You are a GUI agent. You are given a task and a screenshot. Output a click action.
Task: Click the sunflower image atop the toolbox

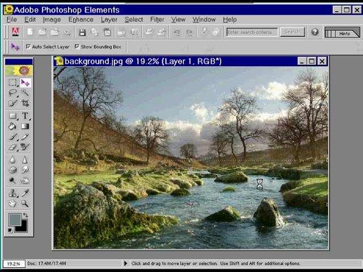[19, 70]
